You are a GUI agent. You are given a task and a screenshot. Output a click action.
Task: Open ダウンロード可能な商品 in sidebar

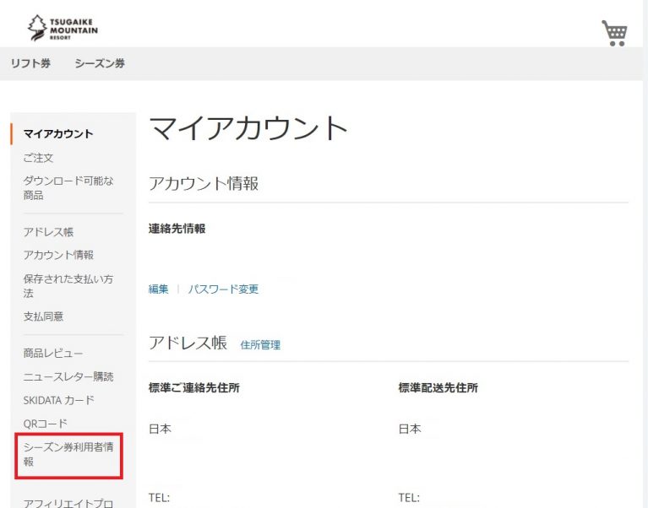(x=68, y=187)
